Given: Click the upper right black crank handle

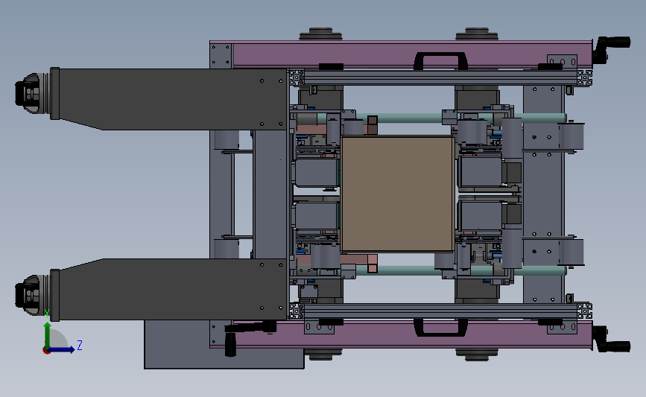Looking at the screenshot, I should click(611, 48).
